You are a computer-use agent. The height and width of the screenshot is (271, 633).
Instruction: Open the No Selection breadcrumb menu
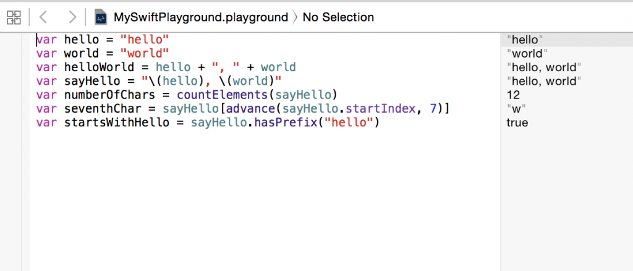338,17
